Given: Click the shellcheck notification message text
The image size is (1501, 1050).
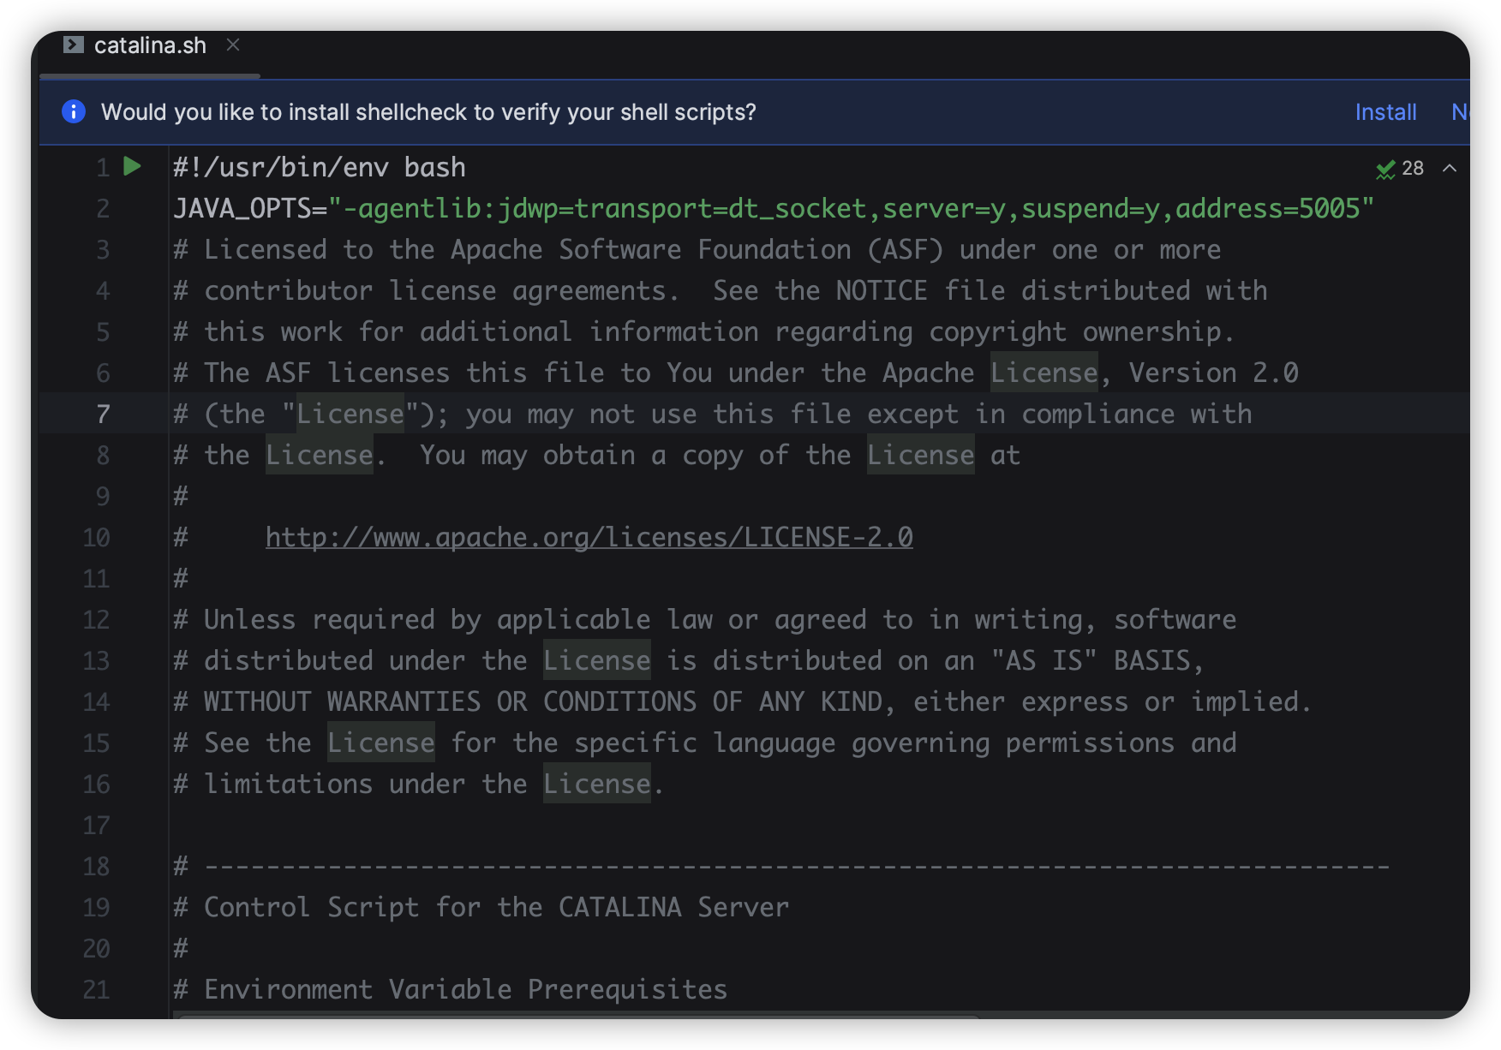Looking at the screenshot, I should (428, 112).
